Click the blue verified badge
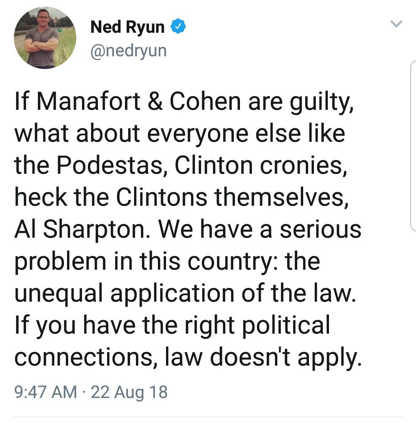Image resolution: width=416 pixels, height=423 pixels. point(178,27)
